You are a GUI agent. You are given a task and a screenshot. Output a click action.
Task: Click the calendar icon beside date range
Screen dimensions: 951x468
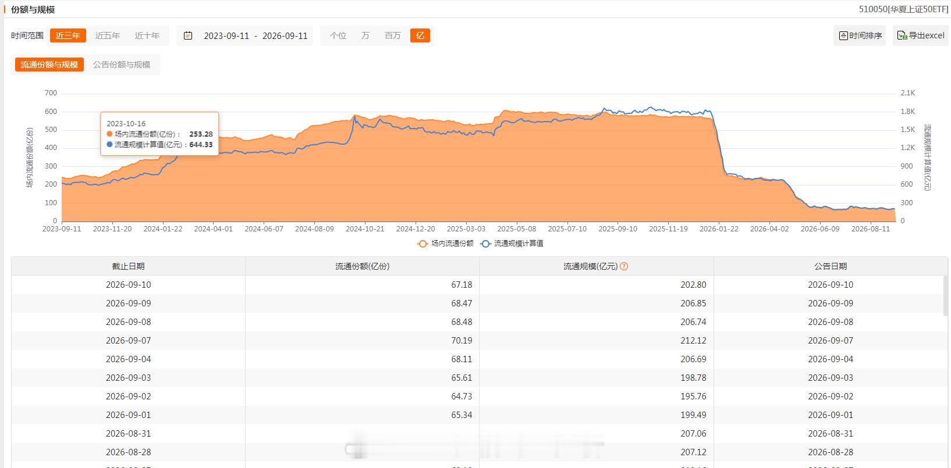[x=188, y=35]
